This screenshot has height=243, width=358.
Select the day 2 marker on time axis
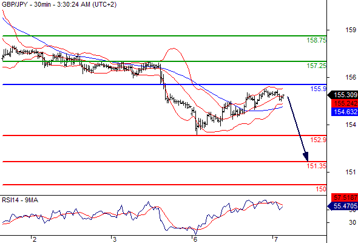pyautogui.click(x=35, y=239)
